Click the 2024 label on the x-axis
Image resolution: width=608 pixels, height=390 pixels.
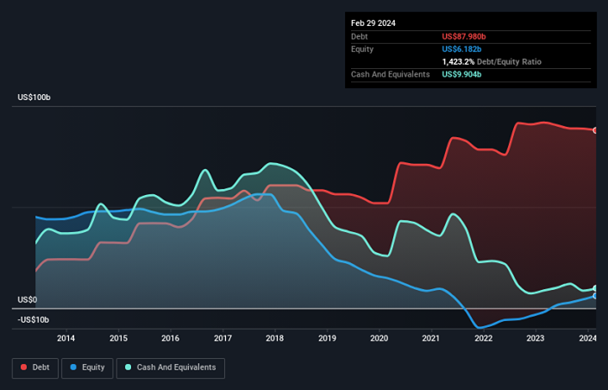587,338
